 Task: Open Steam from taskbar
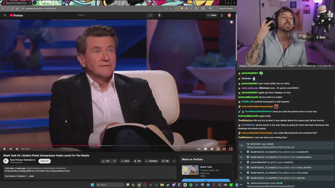[x=168, y=185]
